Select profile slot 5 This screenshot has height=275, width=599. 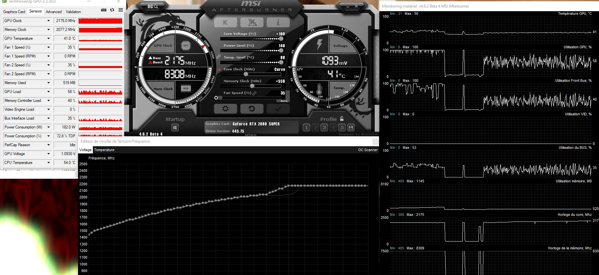[x=342, y=127]
